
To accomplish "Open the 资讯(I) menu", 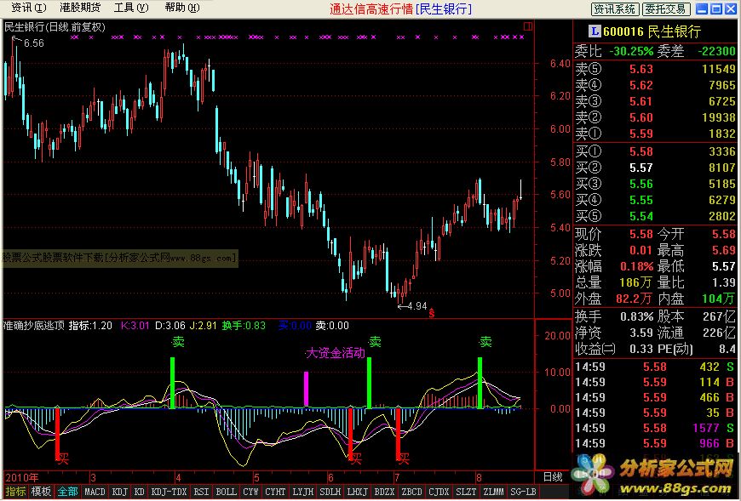I will point(28,8).
